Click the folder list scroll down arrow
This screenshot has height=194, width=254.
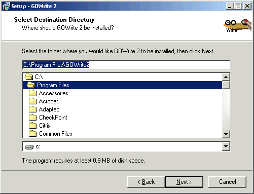(226, 134)
